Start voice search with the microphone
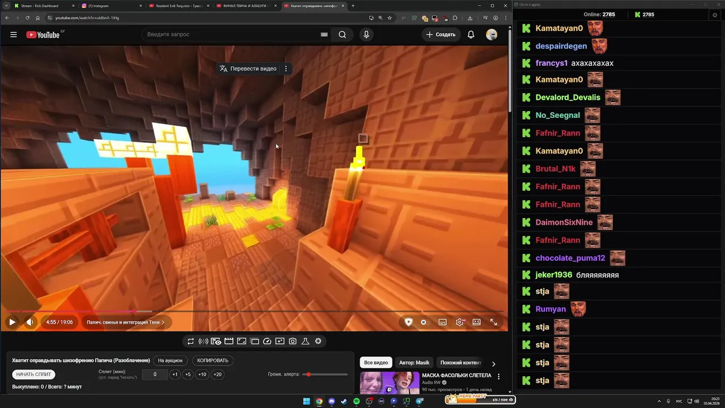 [x=366, y=35]
